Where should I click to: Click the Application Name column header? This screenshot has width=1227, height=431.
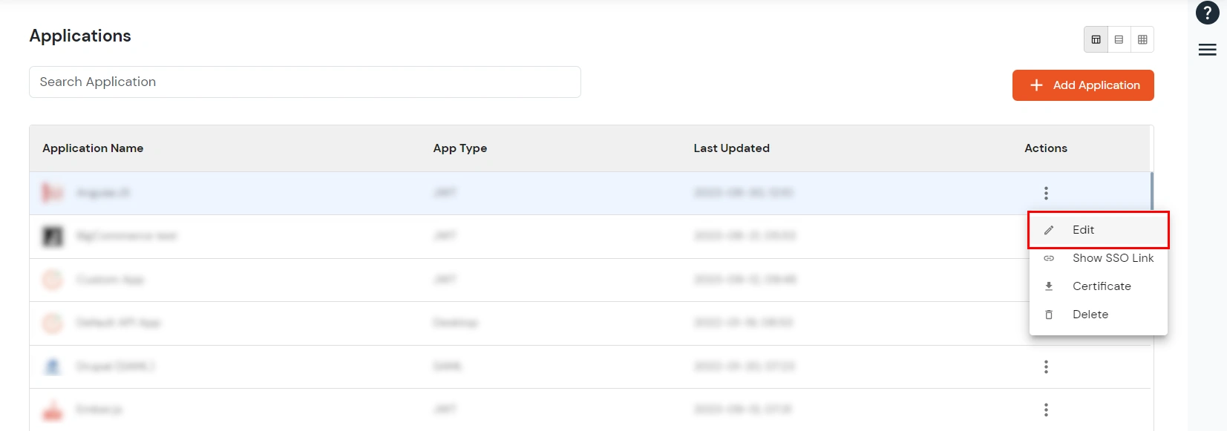93,148
